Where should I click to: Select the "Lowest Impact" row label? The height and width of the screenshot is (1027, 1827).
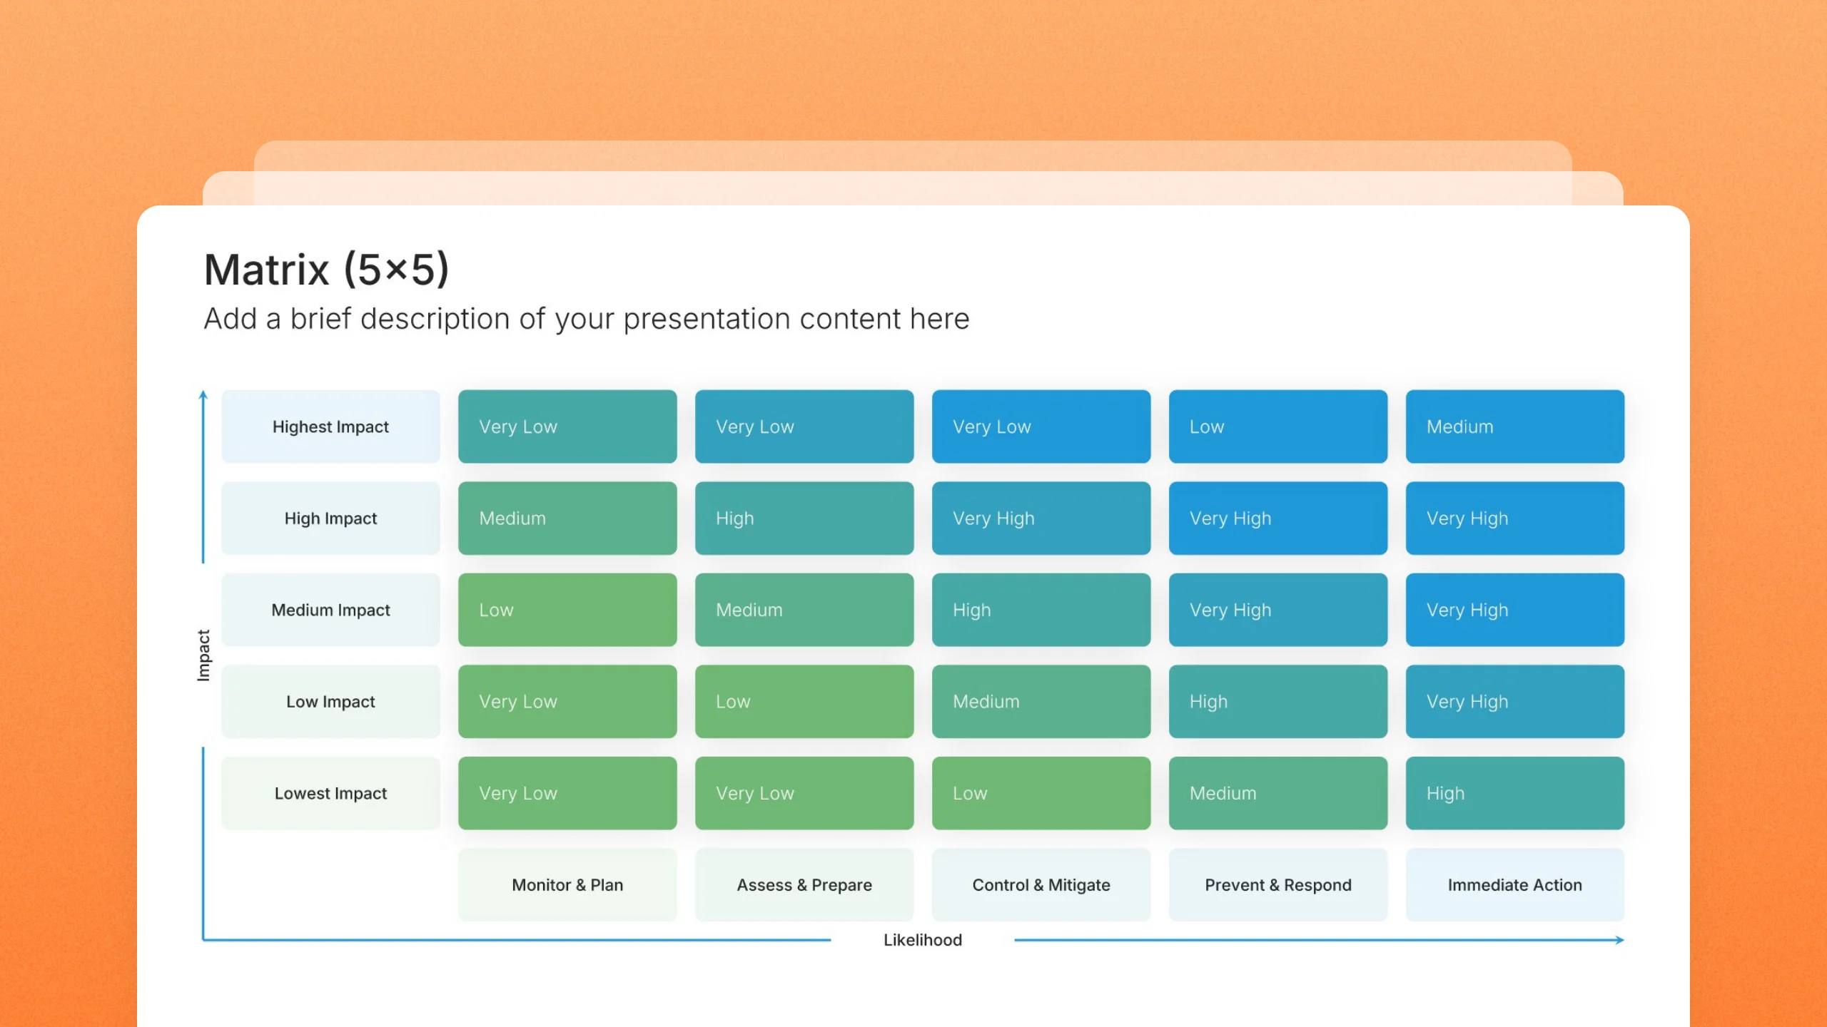(330, 793)
